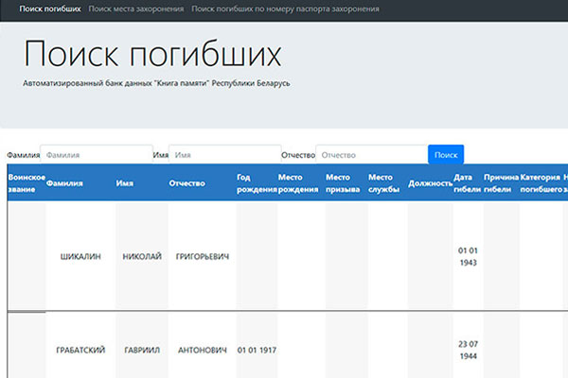Screen dimensions: 568x378
Task: Select the ШИКАЛИН surname cell
Action: pyautogui.click(x=80, y=256)
